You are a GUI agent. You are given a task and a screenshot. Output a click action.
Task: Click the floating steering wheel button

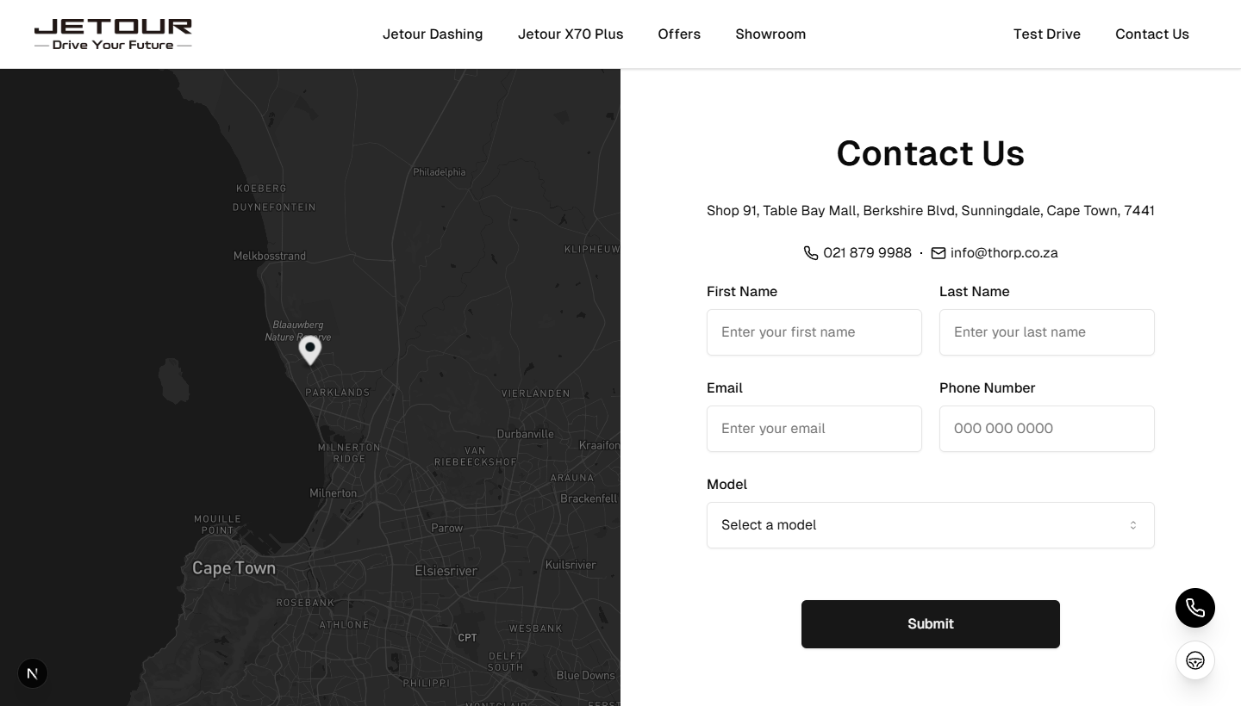(x=1195, y=660)
